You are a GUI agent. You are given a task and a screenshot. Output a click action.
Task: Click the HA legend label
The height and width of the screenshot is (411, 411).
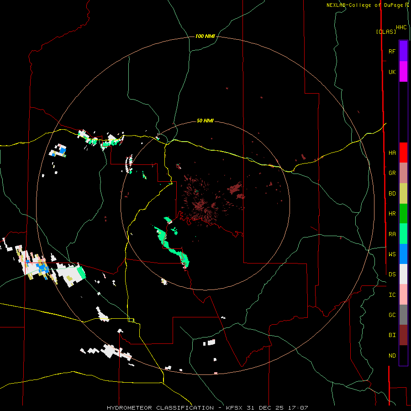pos(392,153)
